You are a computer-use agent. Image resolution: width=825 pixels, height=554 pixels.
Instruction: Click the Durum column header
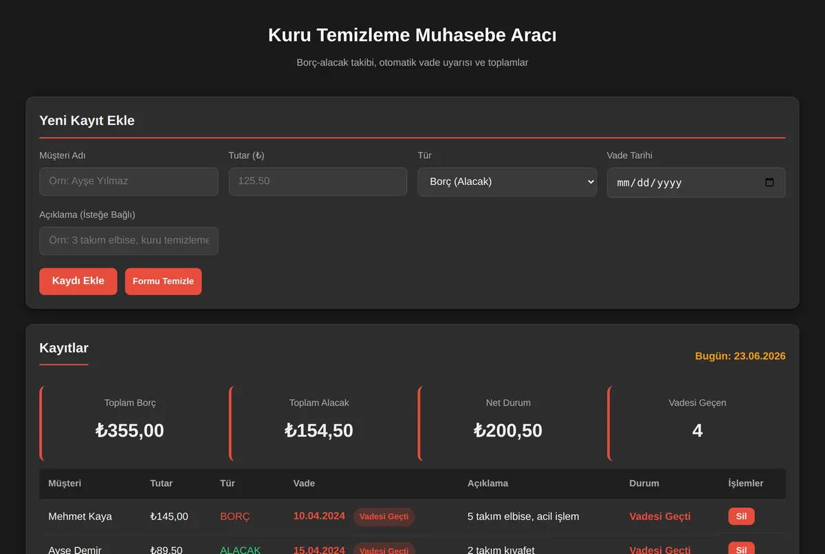[x=644, y=483]
